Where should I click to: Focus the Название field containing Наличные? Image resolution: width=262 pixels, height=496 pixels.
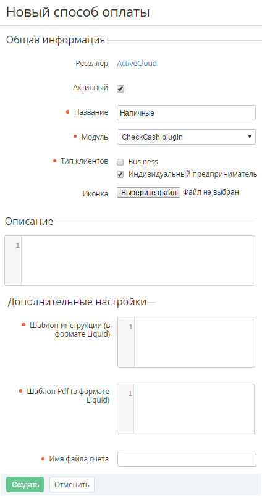coord(186,113)
